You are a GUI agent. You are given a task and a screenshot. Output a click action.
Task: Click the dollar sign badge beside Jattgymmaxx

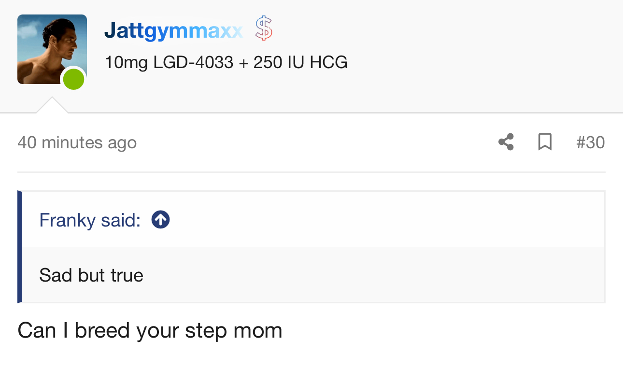click(264, 28)
